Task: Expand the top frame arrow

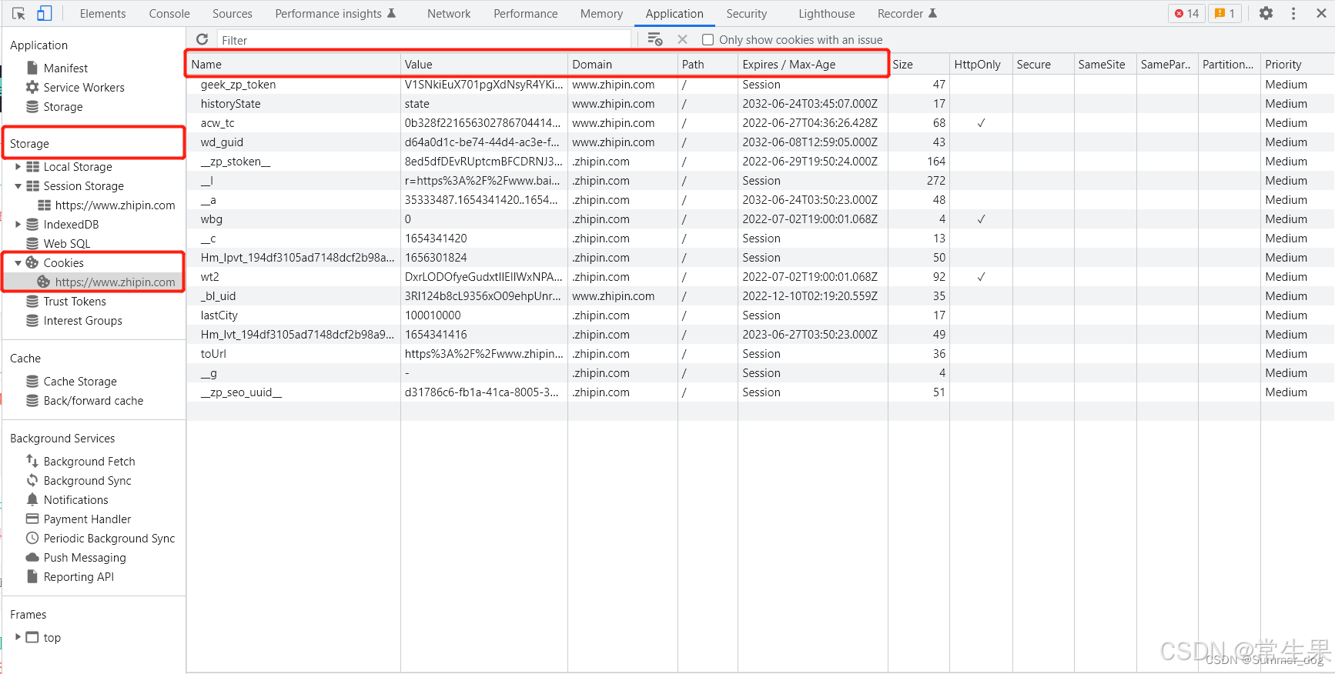Action: tap(18, 637)
